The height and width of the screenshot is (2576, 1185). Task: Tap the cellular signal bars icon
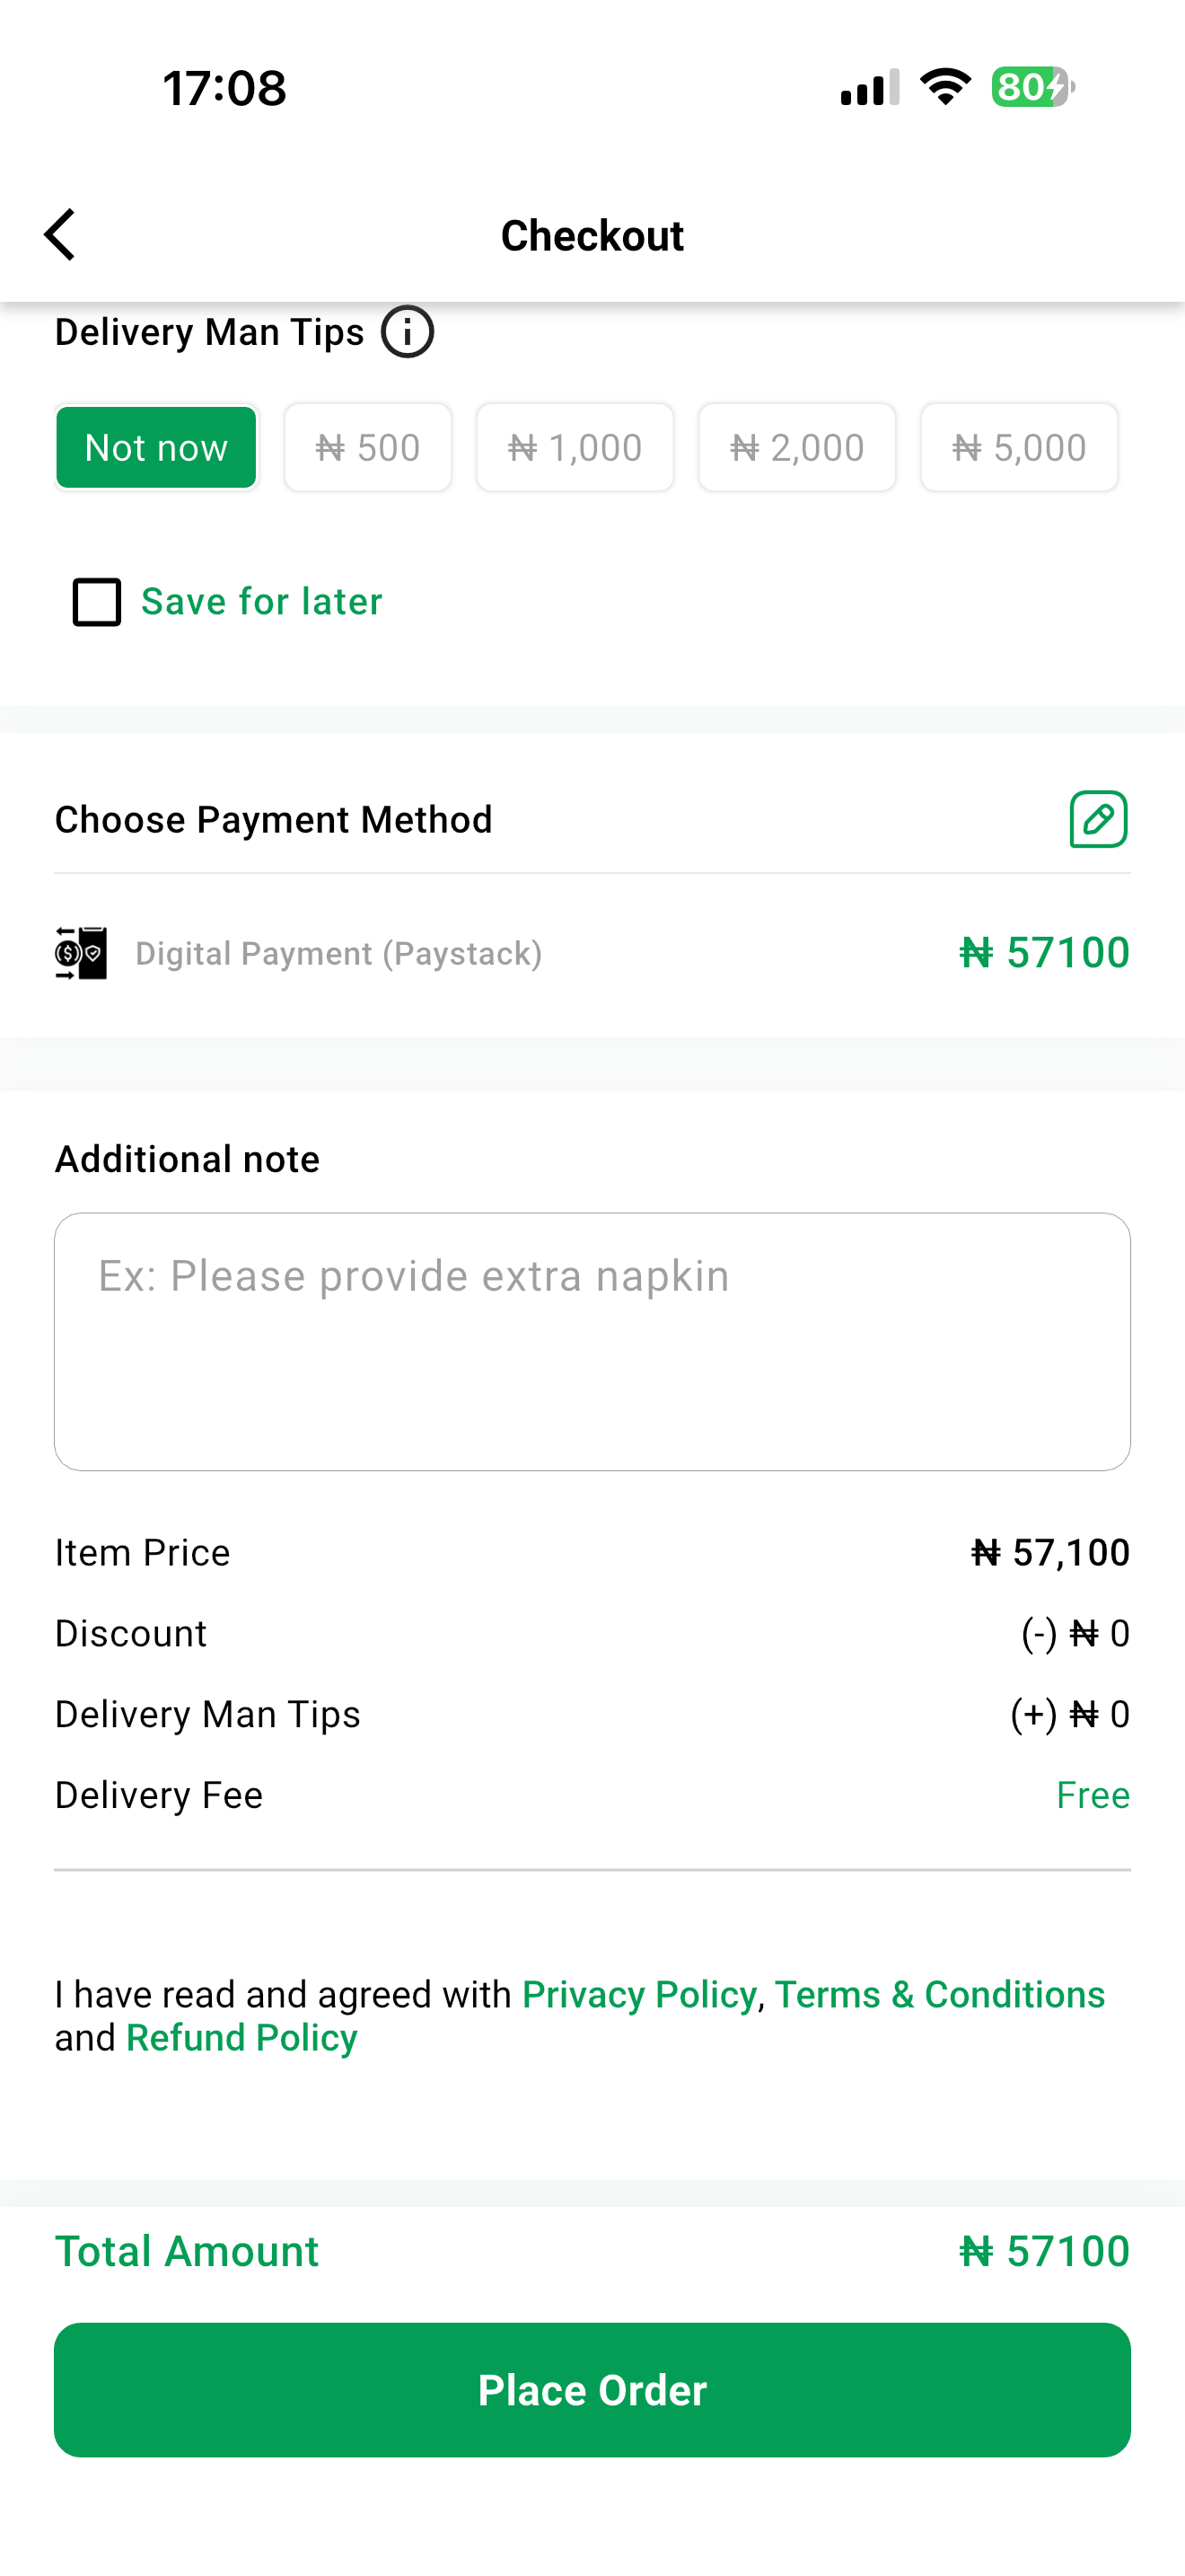[x=869, y=87]
